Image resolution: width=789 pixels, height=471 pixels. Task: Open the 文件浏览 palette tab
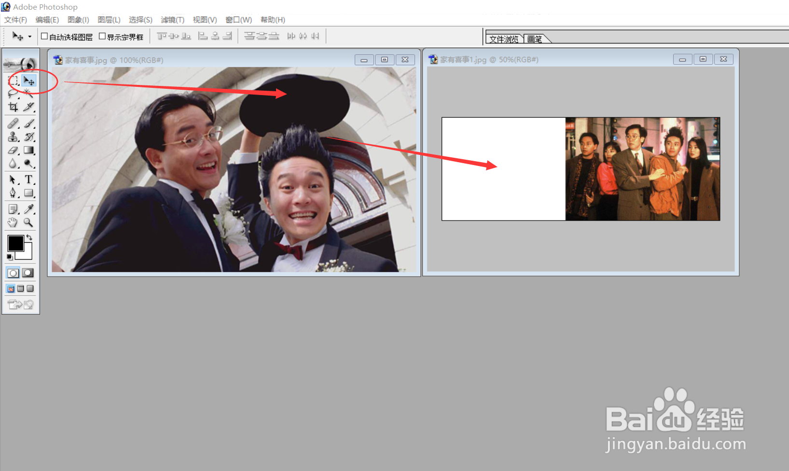point(504,39)
